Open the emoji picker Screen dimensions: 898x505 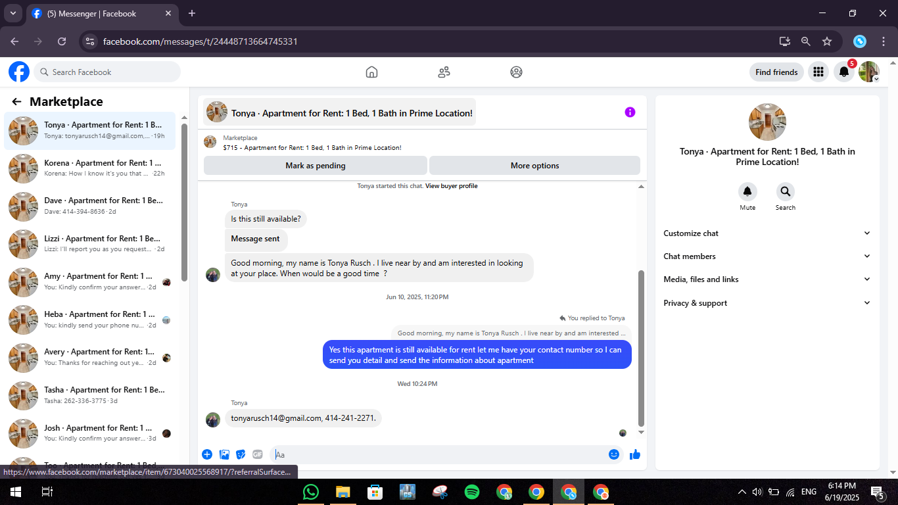click(x=614, y=454)
